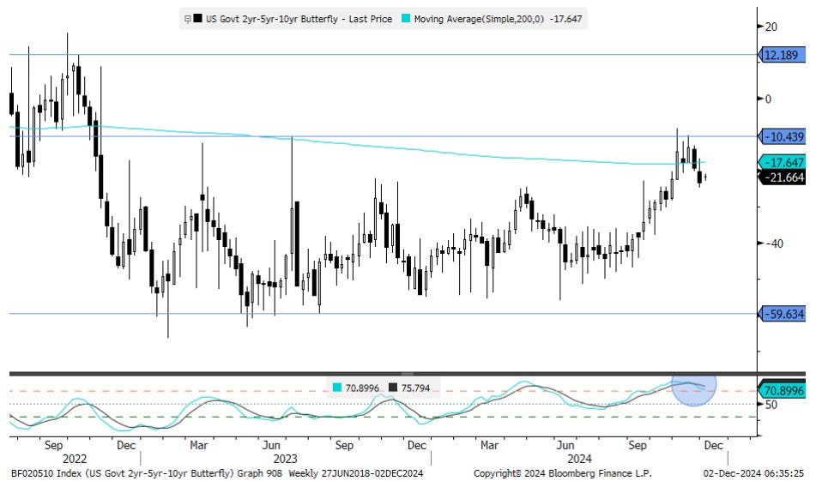Click the Jun label above the 2024 year
This screenshot has width=816, height=481.
[x=565, y=446]
